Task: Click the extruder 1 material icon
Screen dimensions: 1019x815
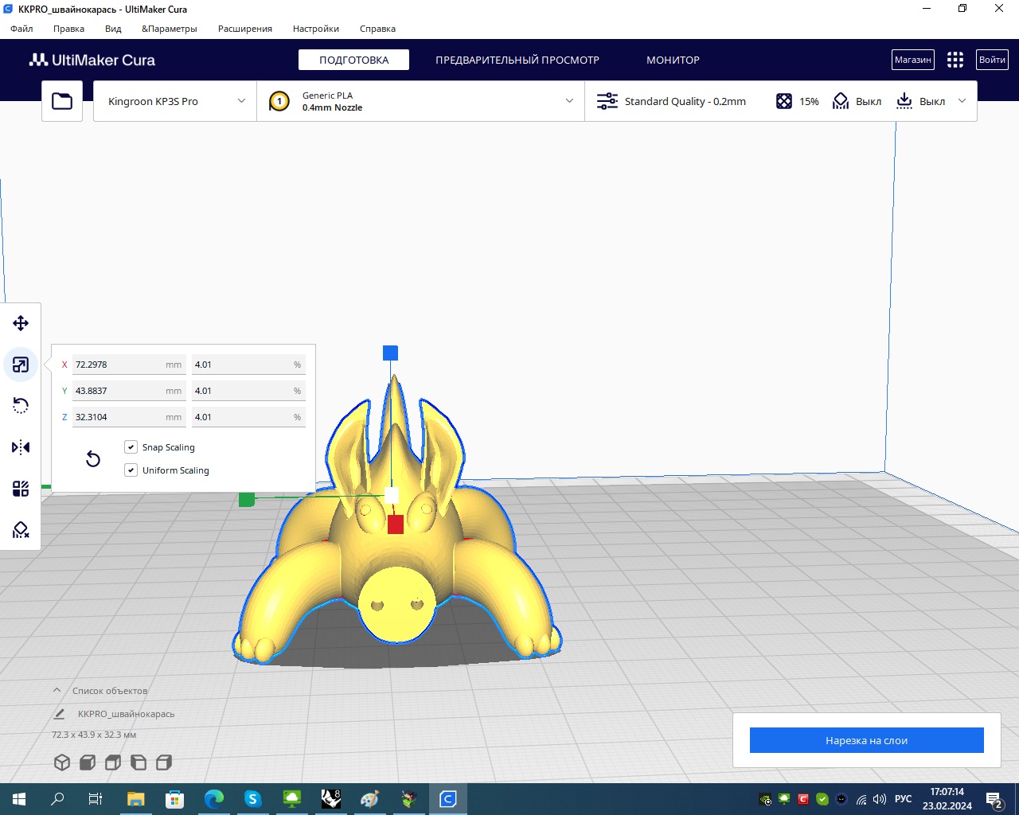Action: [x=279, y=101]
